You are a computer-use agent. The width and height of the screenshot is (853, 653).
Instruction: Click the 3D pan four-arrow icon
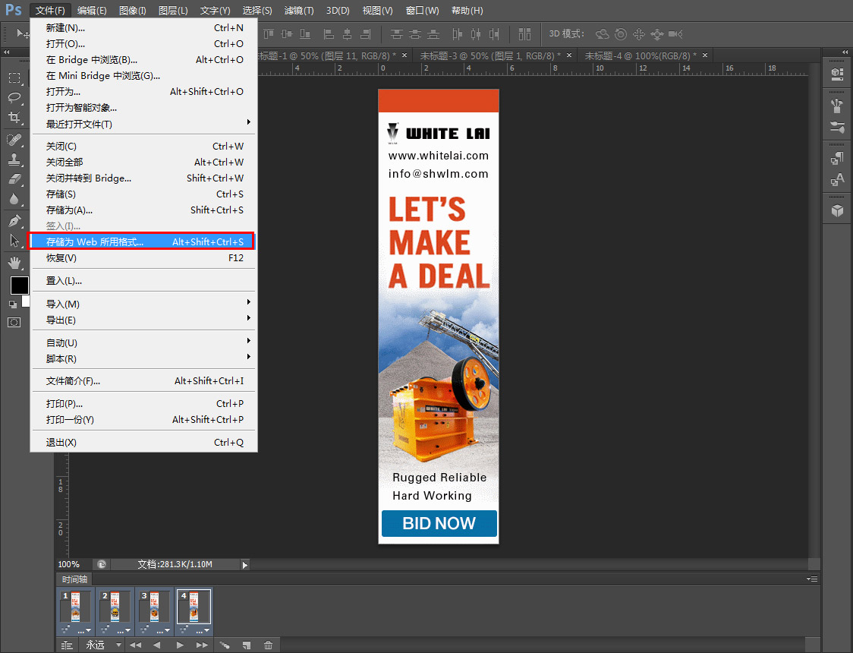tap(639, 34)
